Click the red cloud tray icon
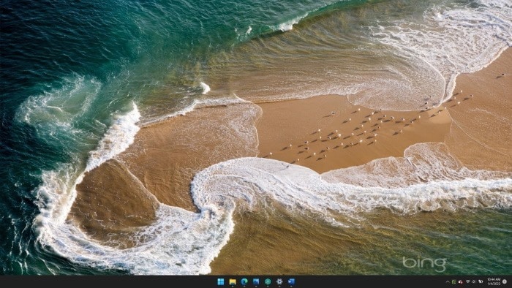 tap(460, 282)
